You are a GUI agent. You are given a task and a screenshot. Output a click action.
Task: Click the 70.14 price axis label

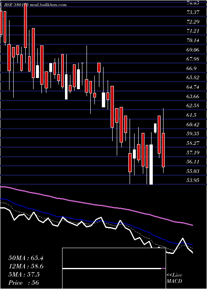tap(193, 40)
